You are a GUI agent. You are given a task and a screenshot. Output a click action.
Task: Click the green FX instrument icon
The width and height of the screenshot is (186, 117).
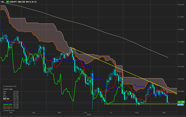click(8, 2)
